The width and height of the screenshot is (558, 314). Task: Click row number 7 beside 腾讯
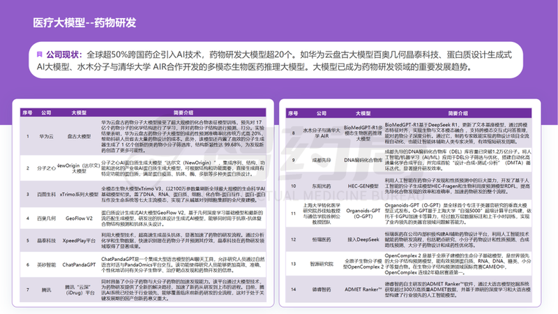click(x=28, y=290)
